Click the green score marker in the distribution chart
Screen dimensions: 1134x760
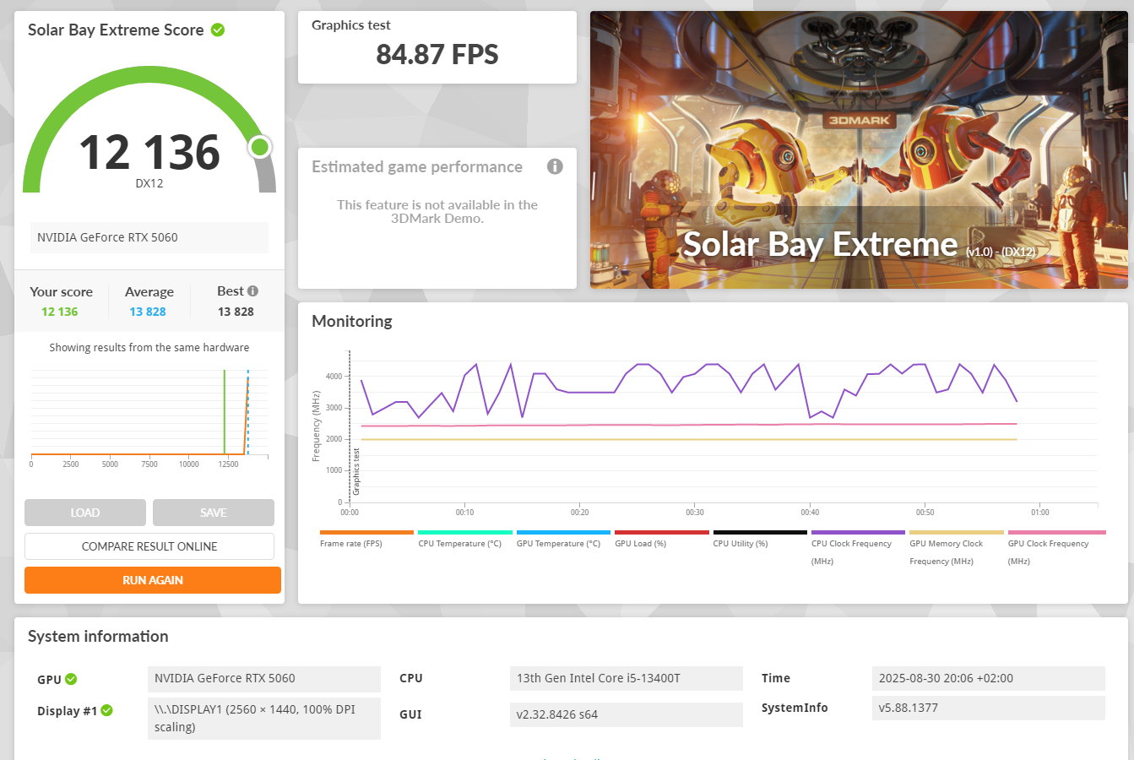coord(224,412)
